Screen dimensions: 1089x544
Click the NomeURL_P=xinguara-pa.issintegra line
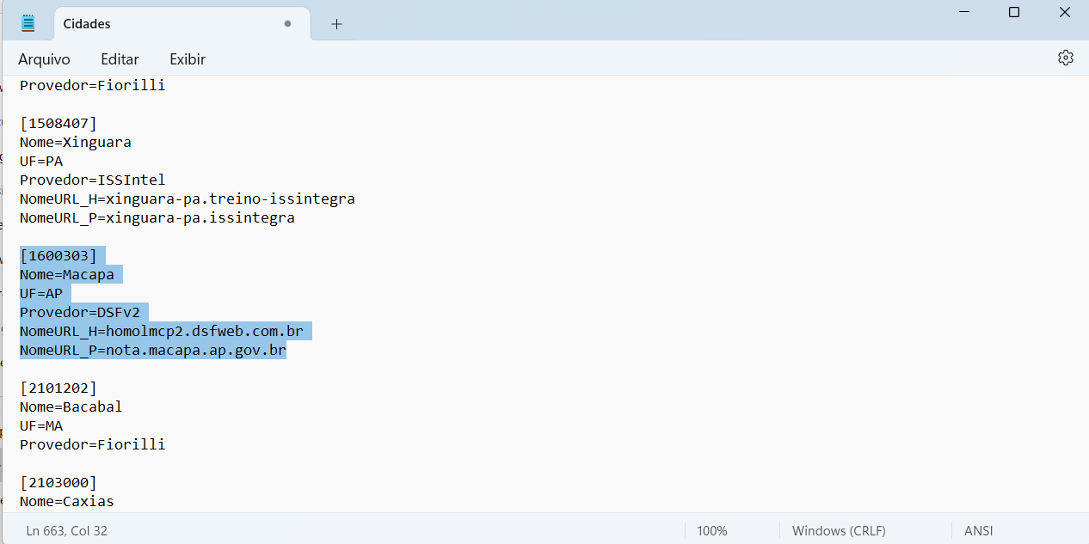tap(157, 217)
